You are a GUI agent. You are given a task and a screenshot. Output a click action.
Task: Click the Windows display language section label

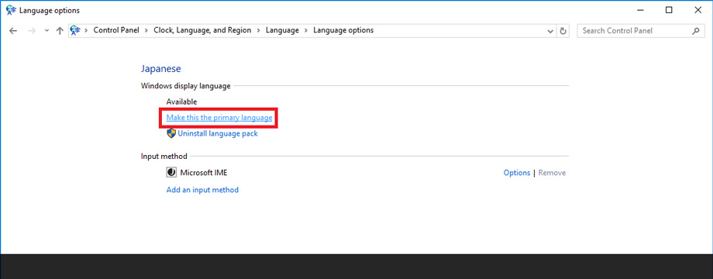[x=185, y=85]
